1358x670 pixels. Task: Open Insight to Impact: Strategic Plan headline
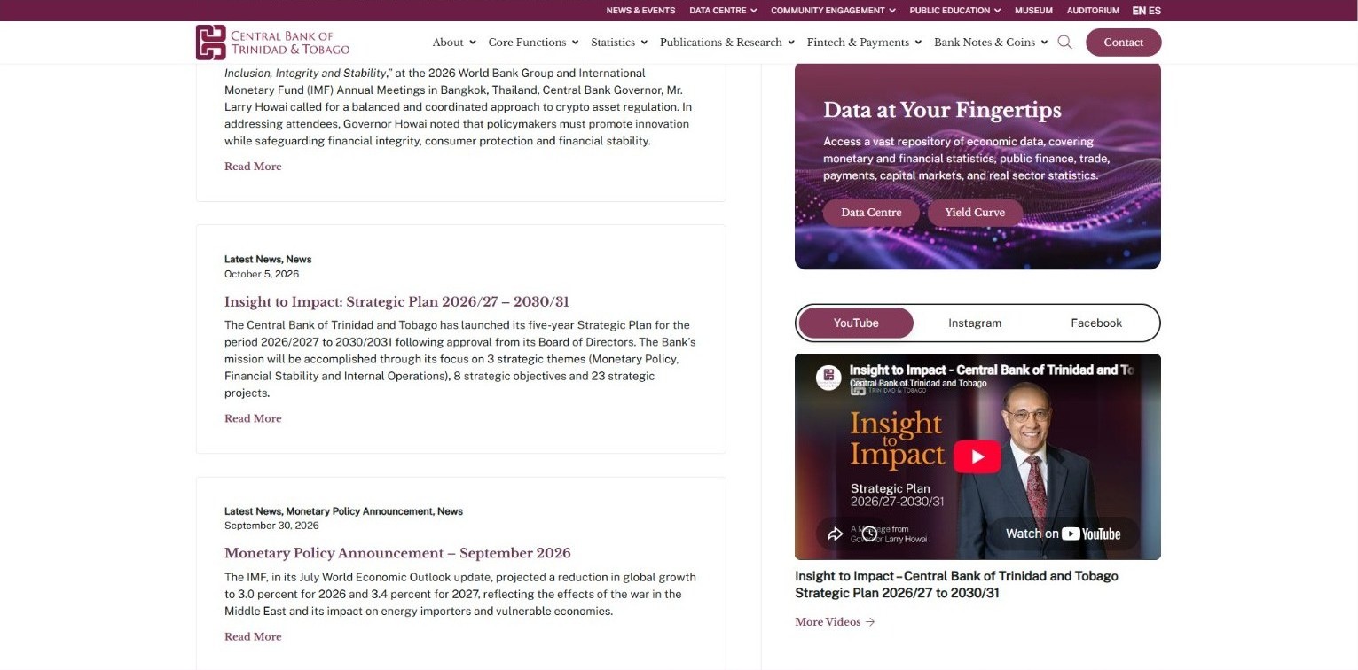(x=396, y=301)
